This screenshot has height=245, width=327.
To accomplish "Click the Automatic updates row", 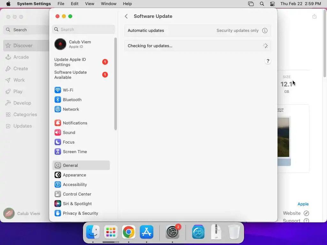I will point(198,30).
